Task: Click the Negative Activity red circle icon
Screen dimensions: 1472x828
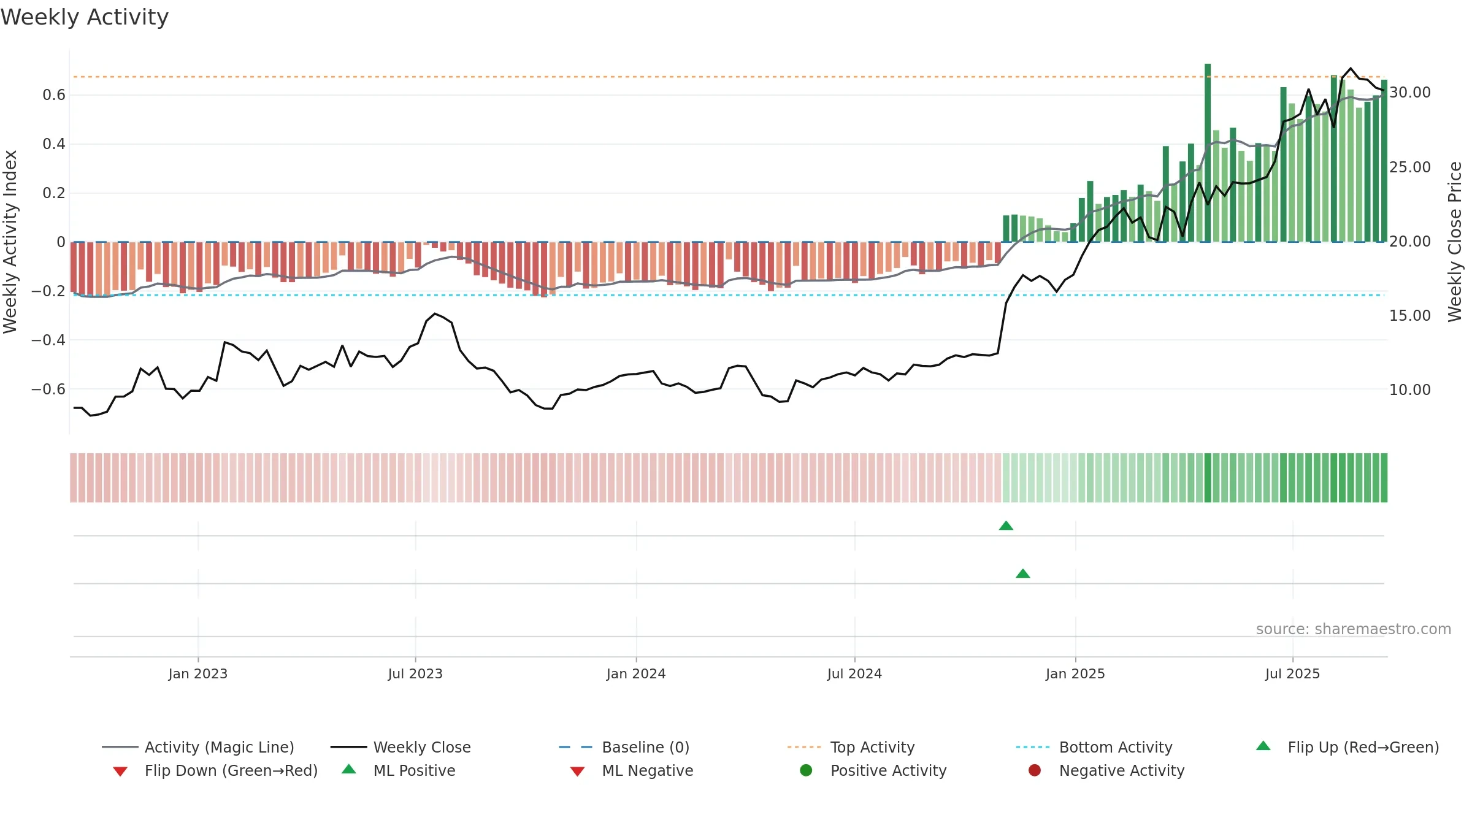Action: coord(1035,770)
